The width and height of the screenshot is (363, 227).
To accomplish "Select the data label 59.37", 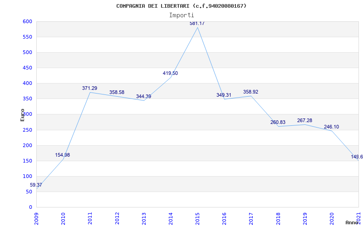I will click(x=36, y=185).
